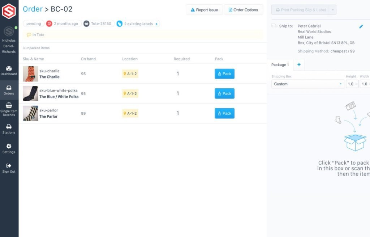
Task: Click the Sign Out icon
Action: pos(9,166)
